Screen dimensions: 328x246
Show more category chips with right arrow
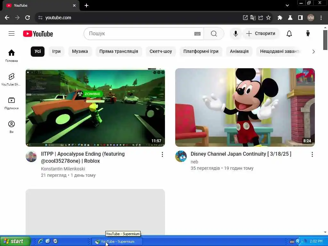click(x=313, y=52)
